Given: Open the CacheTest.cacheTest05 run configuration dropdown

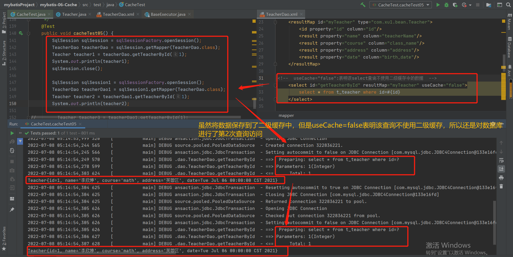Looking at the screenshot, I should [401, 5].
